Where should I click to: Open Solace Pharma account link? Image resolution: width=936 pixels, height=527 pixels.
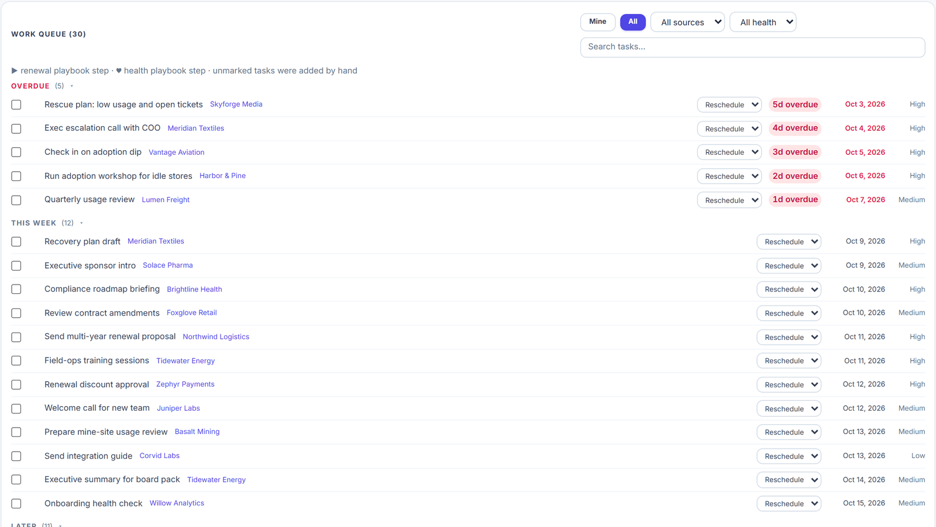click(x=168, y=265)
